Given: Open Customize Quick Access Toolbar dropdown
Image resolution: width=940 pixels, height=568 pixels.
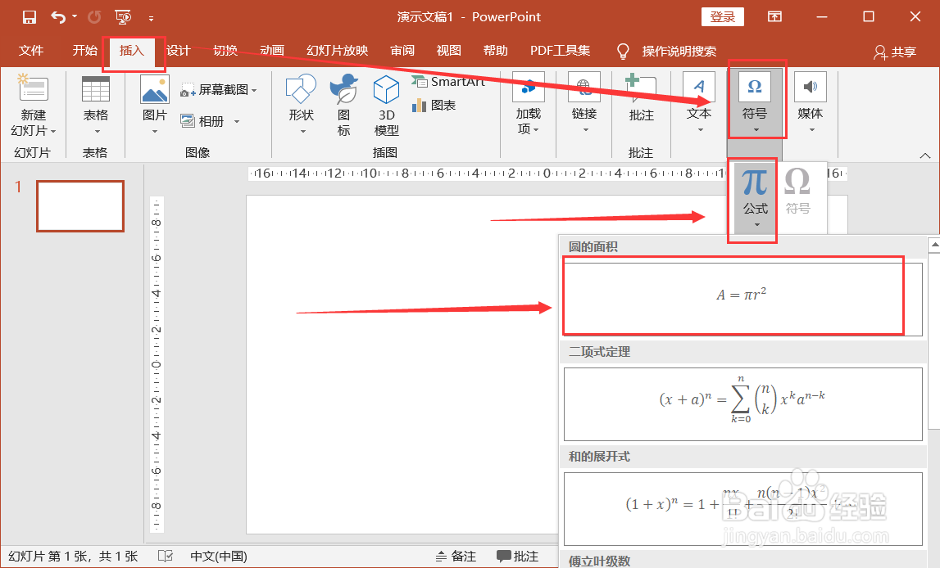Looking at the screenshot, I should click(x=151, y=19).
